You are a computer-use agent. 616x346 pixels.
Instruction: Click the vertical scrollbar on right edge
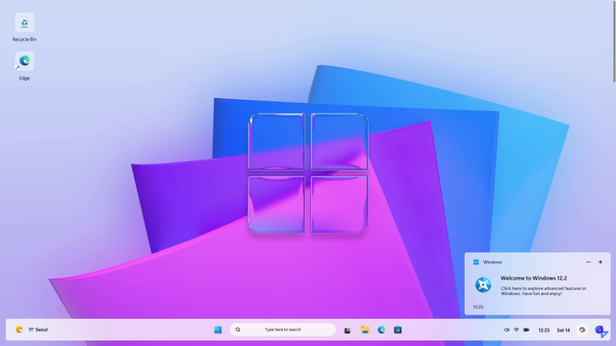pos(614,41)
